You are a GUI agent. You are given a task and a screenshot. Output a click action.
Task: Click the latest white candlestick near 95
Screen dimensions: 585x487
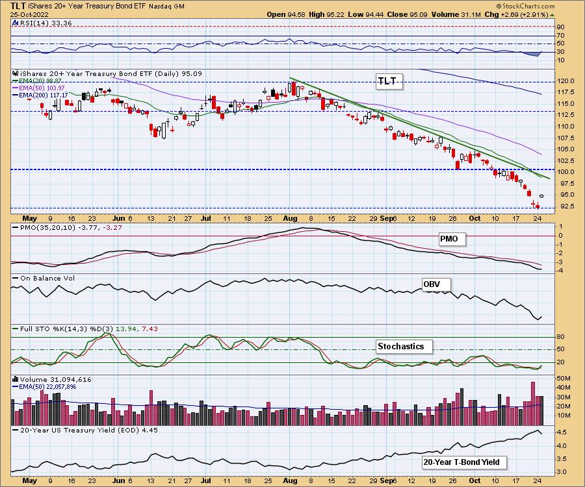(x=541, y=196)
